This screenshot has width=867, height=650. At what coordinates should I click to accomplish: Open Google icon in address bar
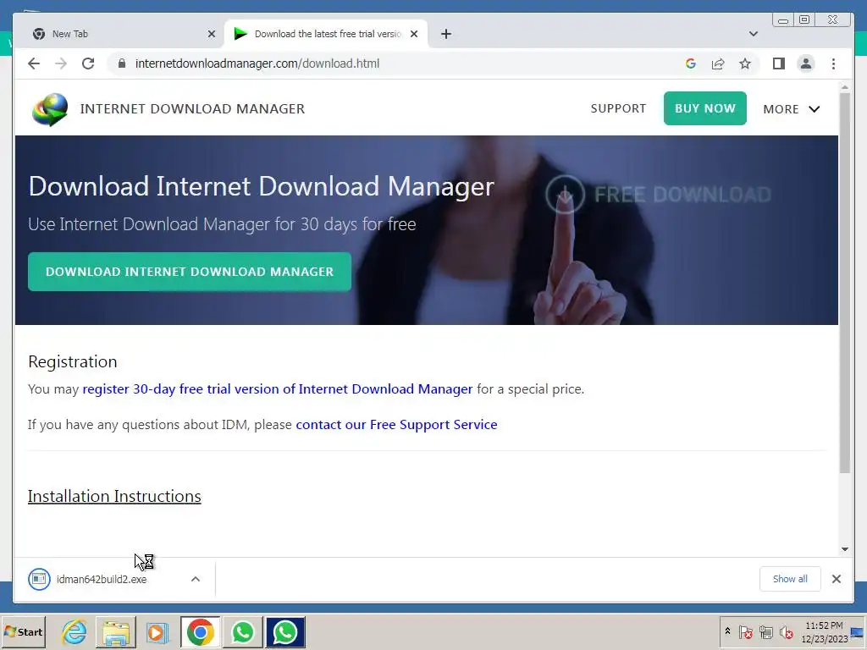point(691,63)
